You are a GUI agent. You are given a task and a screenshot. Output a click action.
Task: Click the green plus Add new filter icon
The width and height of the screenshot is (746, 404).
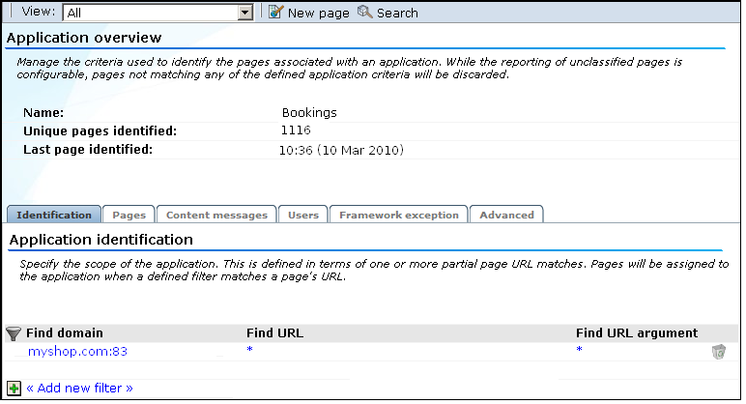[14, 389]
